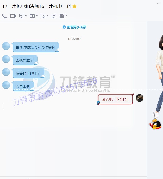This screenshot has width=163, height=179.
Task: Click the create discussion group plus icon
Action: click(54, 16)
